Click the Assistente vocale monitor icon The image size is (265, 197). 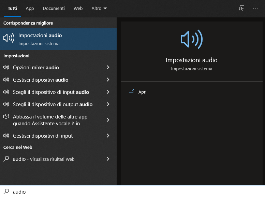click(x=6, y=116)
